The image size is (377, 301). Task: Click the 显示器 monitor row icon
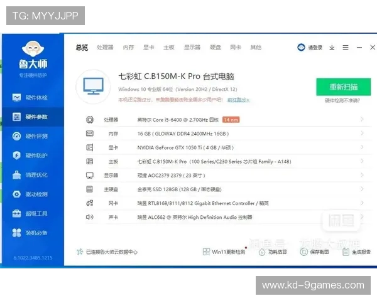[90, 176]
